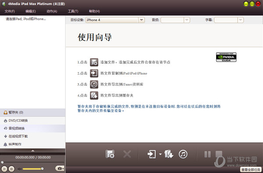Close the window with the red button
The height and width of the screenshot is (173, 263).
258,4
